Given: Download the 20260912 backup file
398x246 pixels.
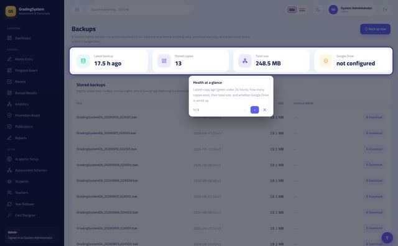Looking at the screenshot, I should (374, 117).
